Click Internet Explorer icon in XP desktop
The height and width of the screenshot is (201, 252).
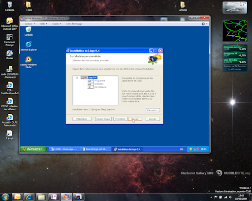(x=29, y=46)
